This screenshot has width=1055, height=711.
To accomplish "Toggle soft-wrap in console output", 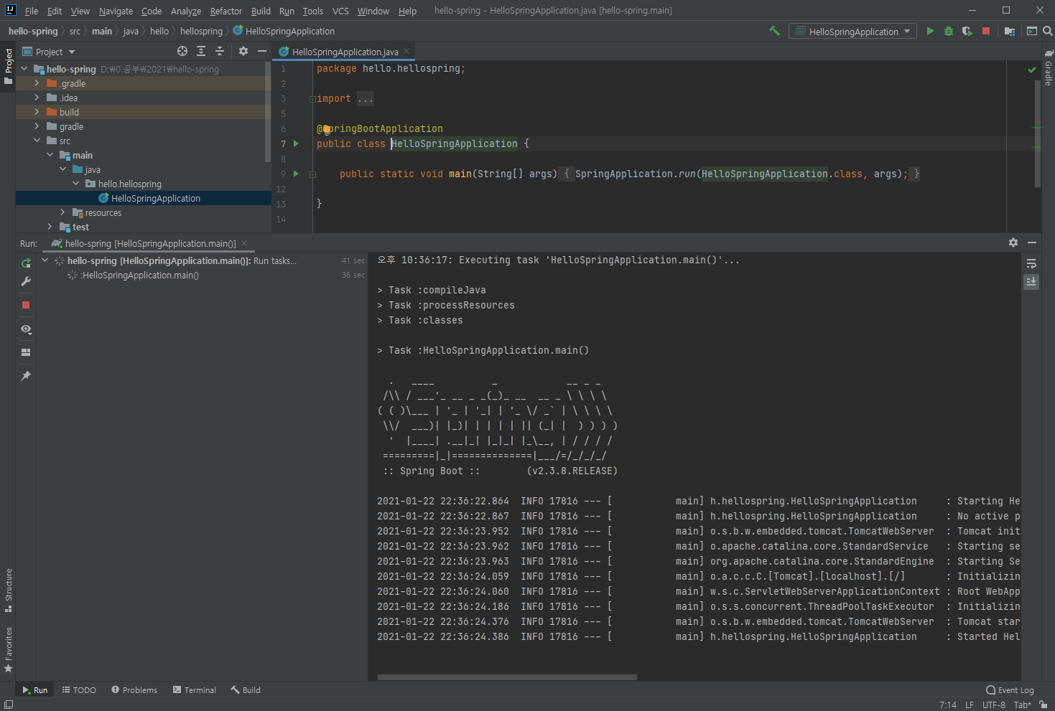I will click(x=1031, y=263).
